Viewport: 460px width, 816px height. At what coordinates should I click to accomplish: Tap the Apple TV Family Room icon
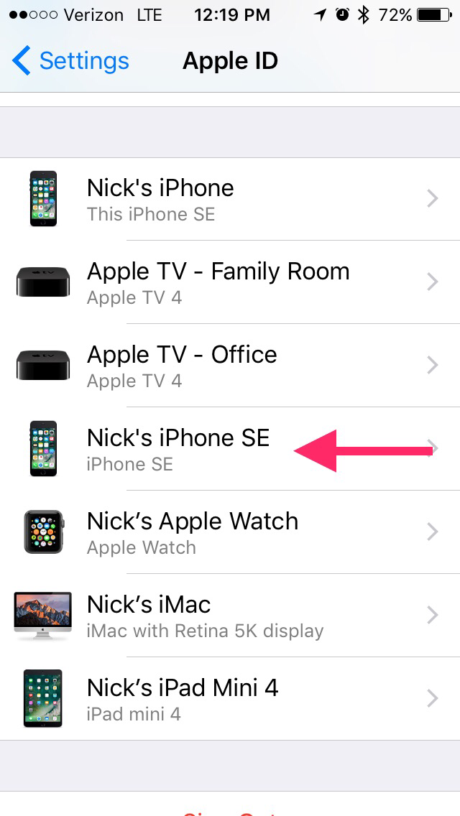(x=42, y=282)
